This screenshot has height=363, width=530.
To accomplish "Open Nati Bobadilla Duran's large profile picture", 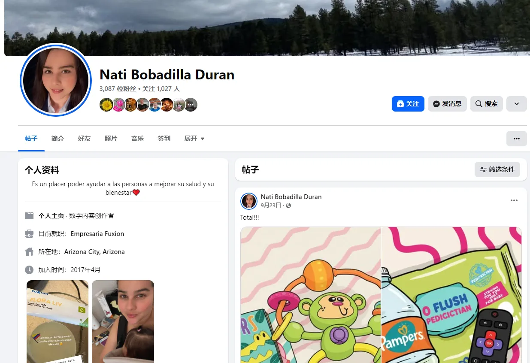I will click(56, 80).
